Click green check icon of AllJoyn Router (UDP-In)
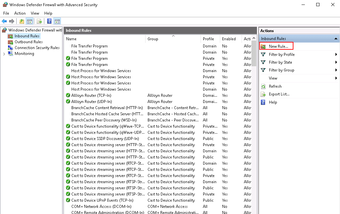 click(x=68, y=102)
